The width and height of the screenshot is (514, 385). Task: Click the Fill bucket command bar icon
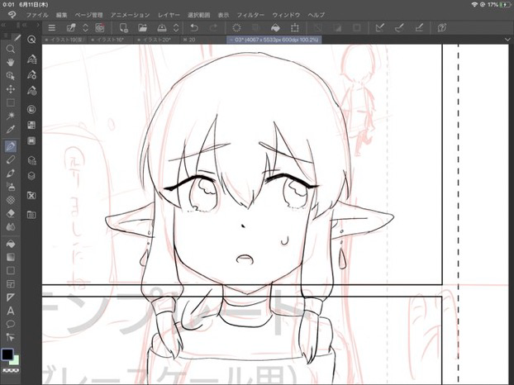coord(275,28)
